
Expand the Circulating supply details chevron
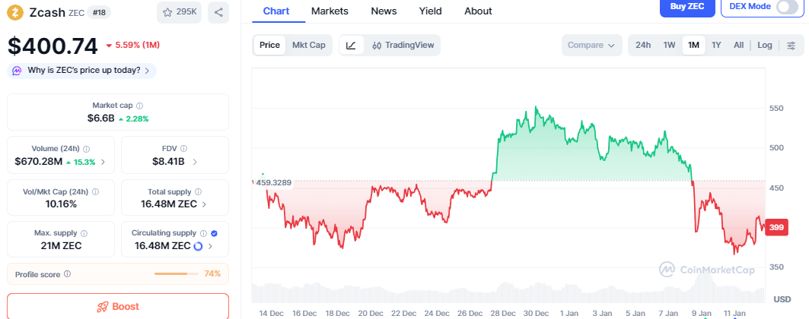click(x=211, y=246)
